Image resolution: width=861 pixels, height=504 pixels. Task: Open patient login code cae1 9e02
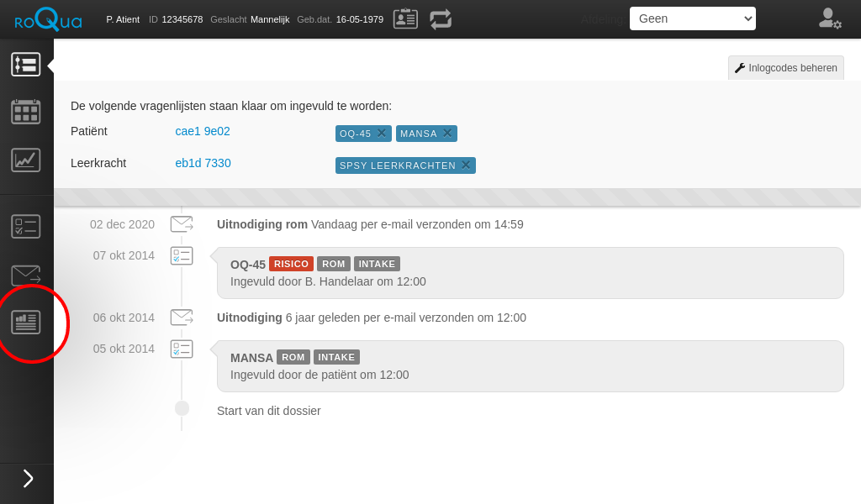pyautogui.click(x=203, y=131)
